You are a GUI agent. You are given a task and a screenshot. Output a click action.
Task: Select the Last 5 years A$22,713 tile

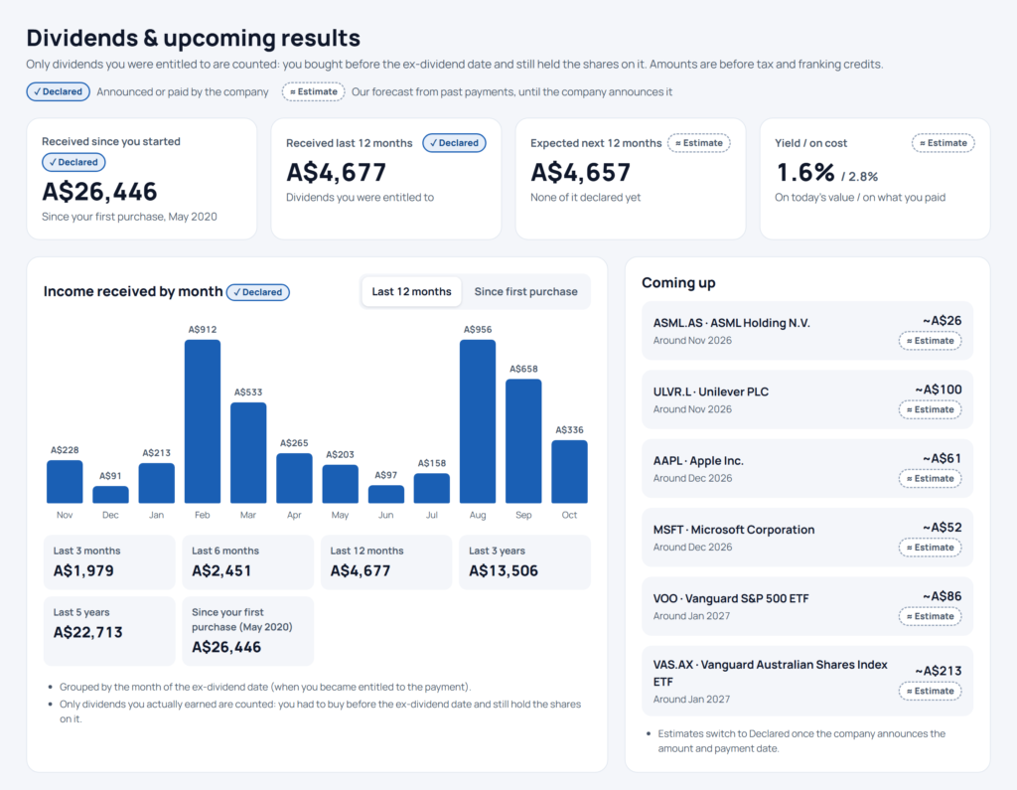(x=109, y=631)
